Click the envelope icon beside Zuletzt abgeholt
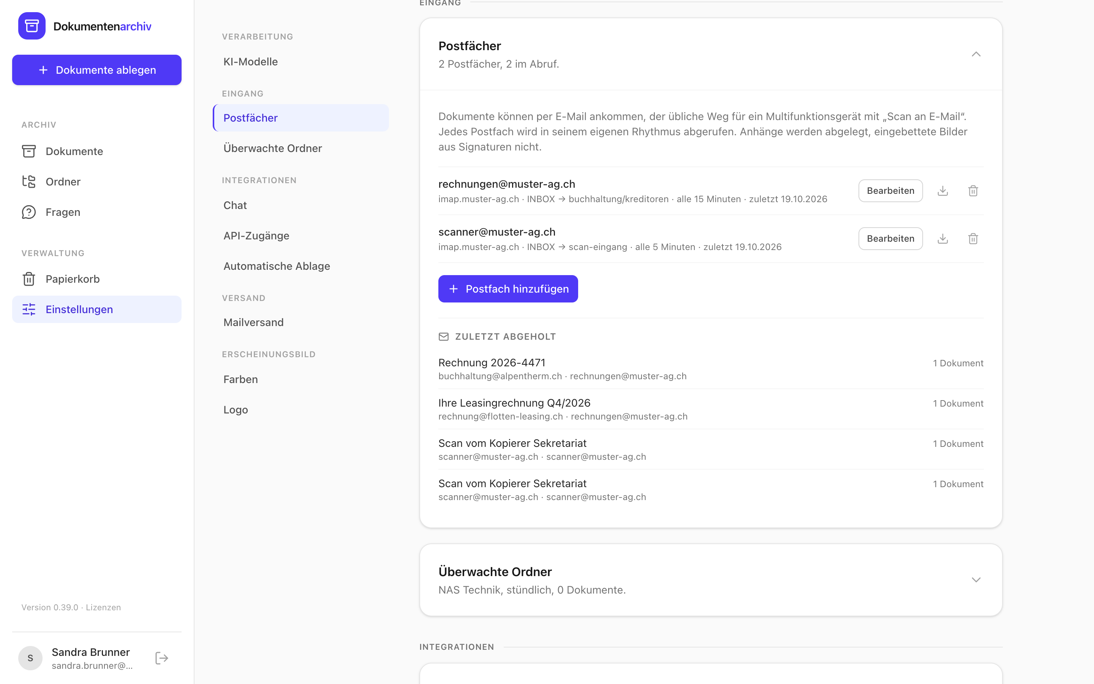This screenshot has width=1094, height=684. point(443,337)
